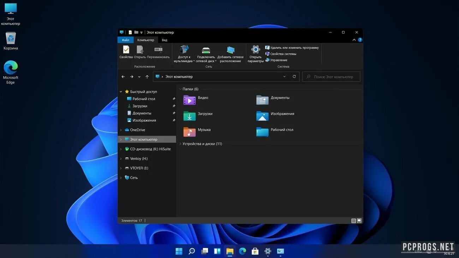The width and height of the screenshot is (459, 258).
Task: Expand the OneDrive tree node
Action: pyautogui.click(x=121, y=130)
